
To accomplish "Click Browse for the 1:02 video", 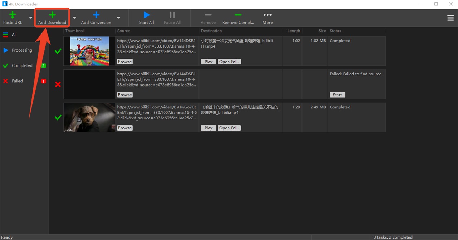I will tap(125, 62).
